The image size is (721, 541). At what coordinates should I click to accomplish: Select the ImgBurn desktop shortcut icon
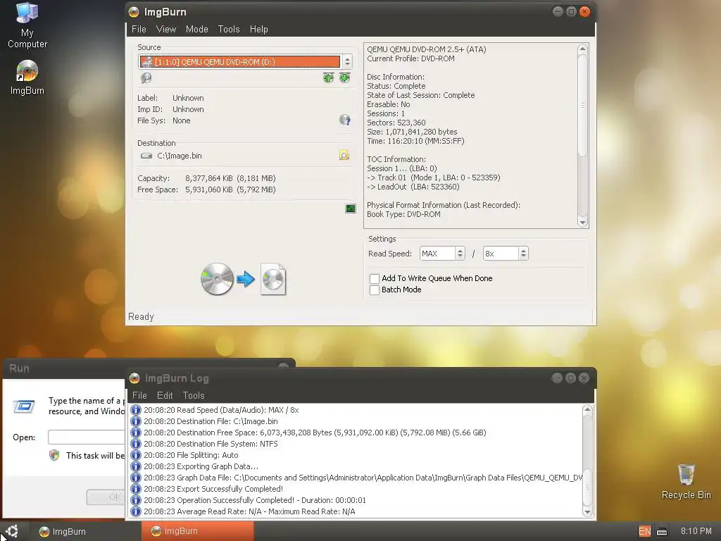[27, 77]
